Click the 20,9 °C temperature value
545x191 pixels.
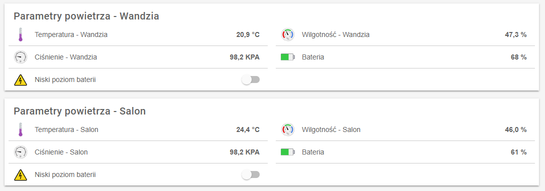coord(248,34)
